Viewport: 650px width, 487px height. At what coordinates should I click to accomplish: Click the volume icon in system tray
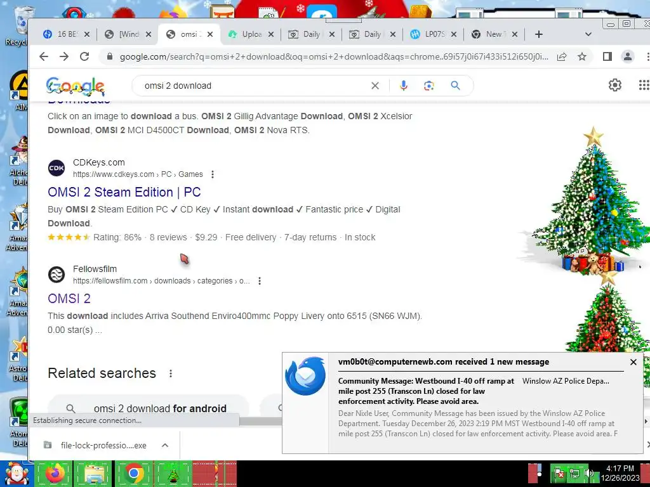588,472
